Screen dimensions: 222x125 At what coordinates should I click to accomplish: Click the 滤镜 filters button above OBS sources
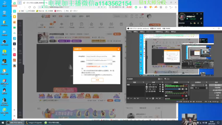167,79
